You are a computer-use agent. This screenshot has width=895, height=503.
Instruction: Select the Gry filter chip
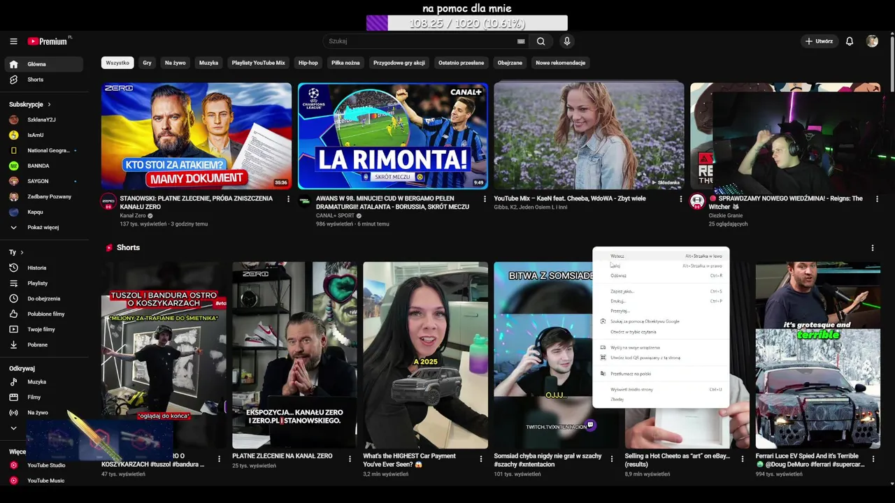click(x=147, y=63)
